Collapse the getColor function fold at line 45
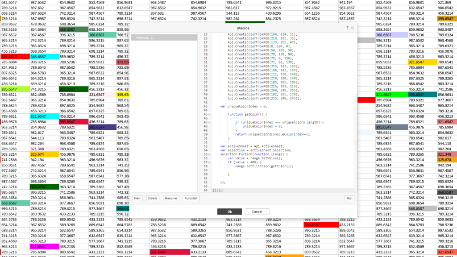 click(x=209, y=114)
